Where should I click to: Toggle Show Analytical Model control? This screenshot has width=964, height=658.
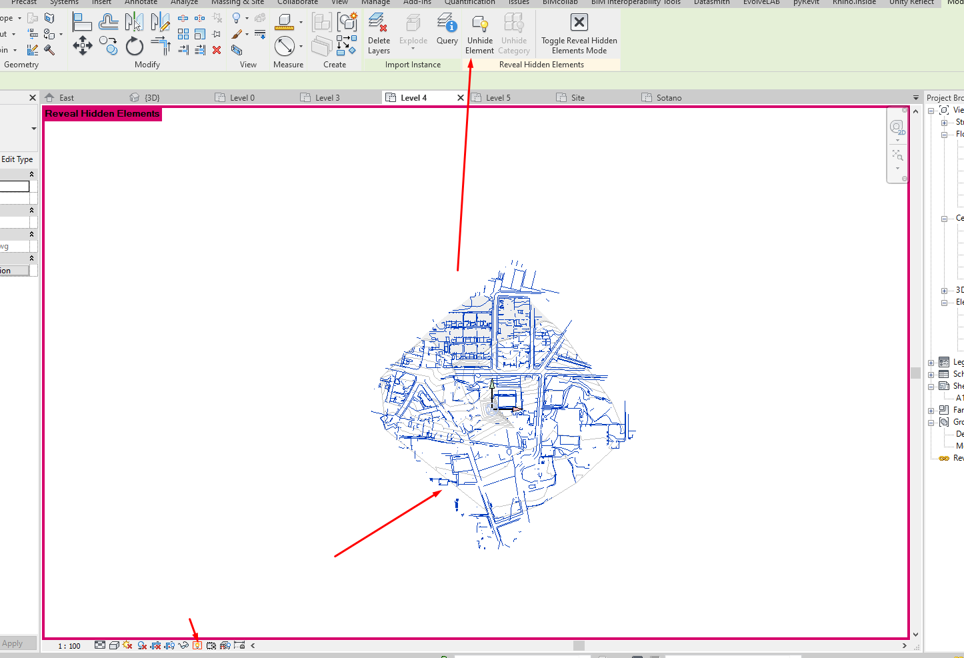(x=225, y=645)
